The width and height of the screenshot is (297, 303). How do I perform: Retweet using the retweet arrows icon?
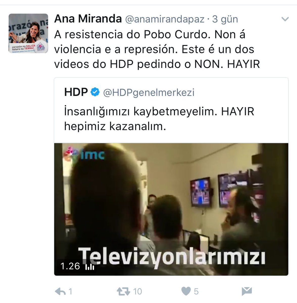[x=124, y=292]
